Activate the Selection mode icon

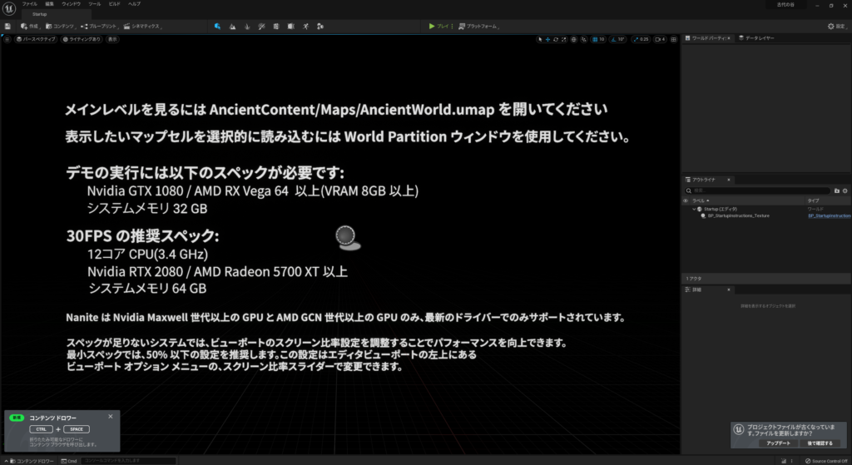coord(217,26)
